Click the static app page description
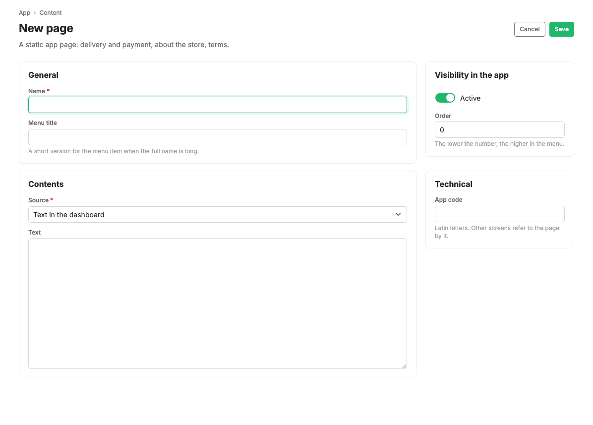 click(123, 45)
